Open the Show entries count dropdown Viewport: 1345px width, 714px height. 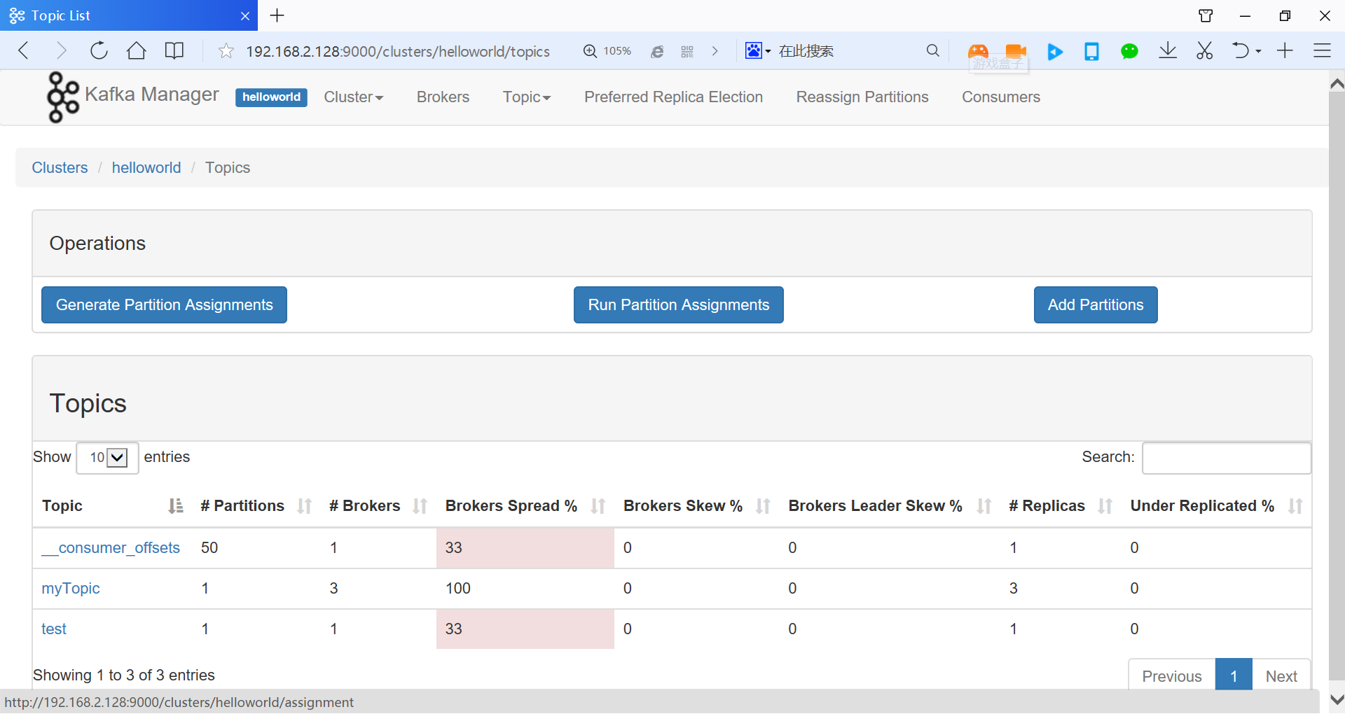(107, 458)
